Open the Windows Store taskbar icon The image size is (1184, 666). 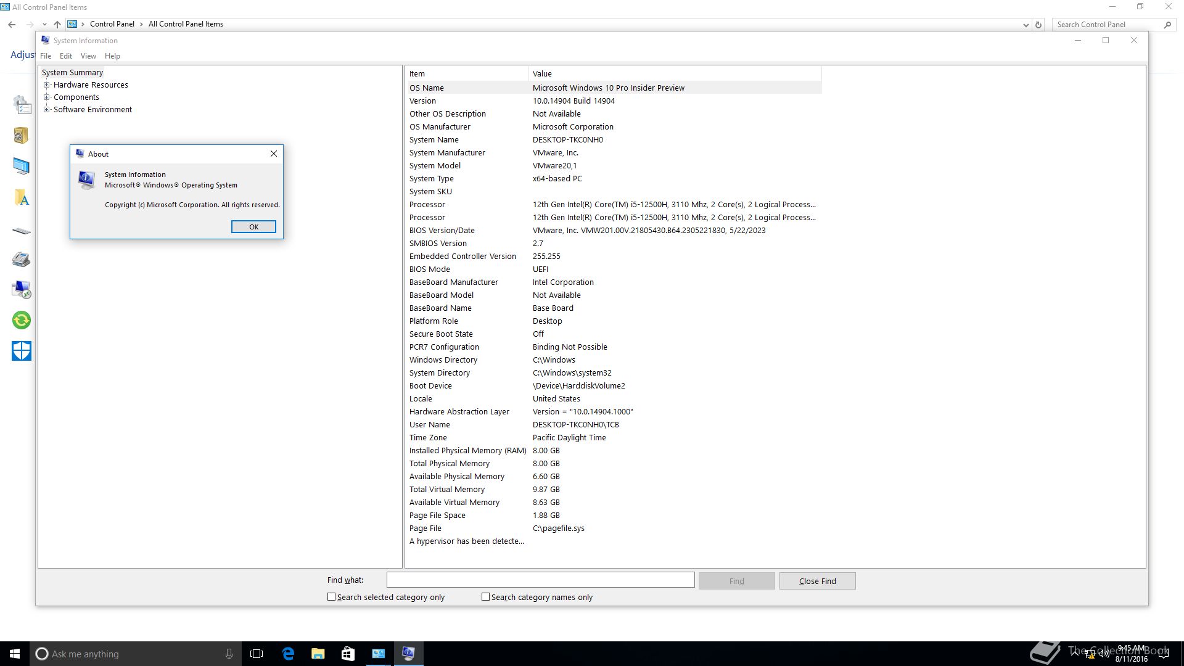348,654
